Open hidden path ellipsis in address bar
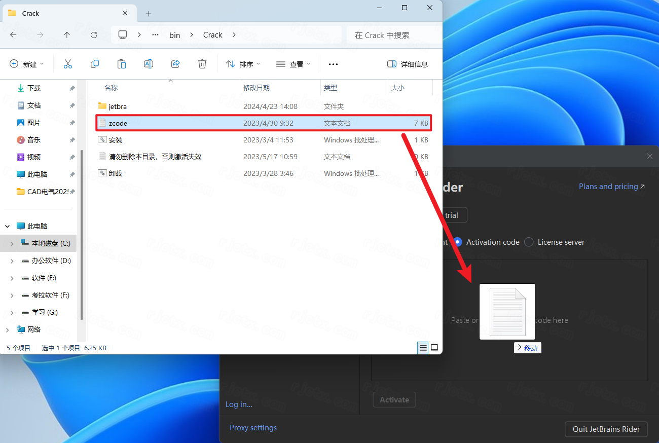The height and width of the screenshot is (443, 659). pos(156,35)
